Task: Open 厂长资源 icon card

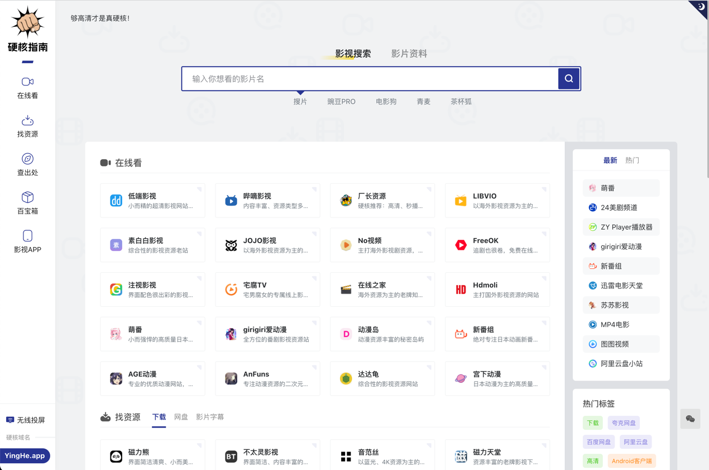Action: tap(382, 200)
